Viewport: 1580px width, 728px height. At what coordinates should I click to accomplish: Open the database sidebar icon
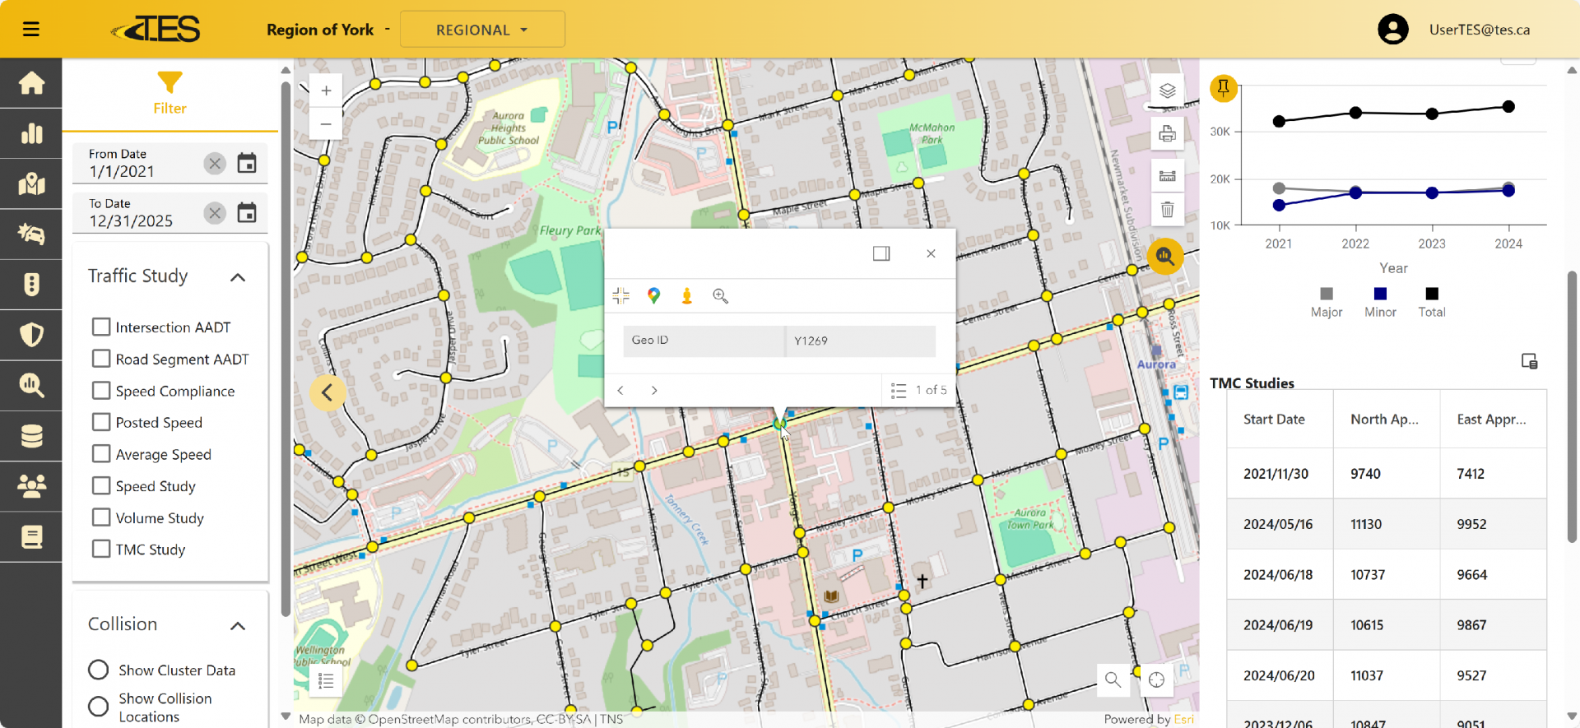(x=31, y=436)
